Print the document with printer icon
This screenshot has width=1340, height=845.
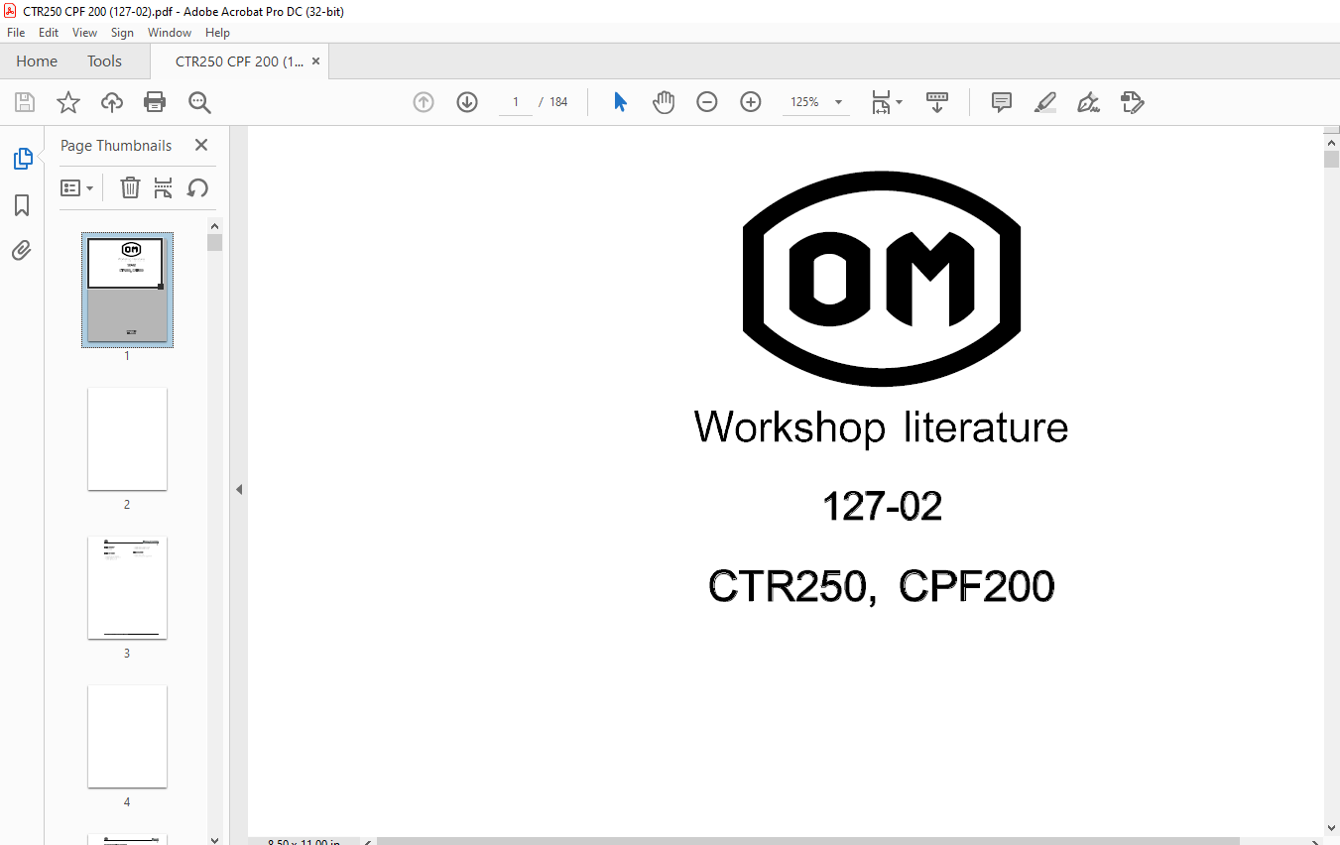pos(155,102)
